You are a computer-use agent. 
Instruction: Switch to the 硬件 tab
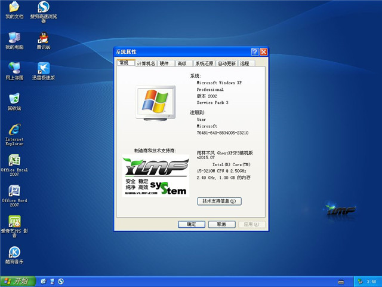166,63
